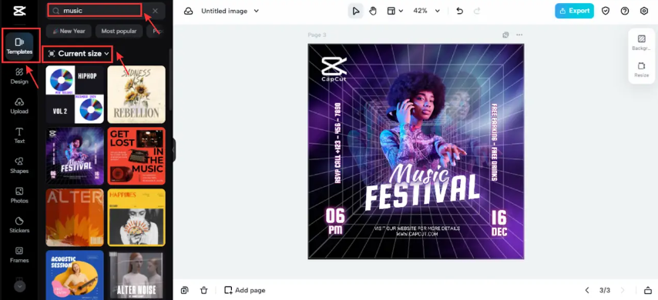This screenshot has width=658, height=300.
Task: Open the Templates sidebar tab
Action: point(19,46)
